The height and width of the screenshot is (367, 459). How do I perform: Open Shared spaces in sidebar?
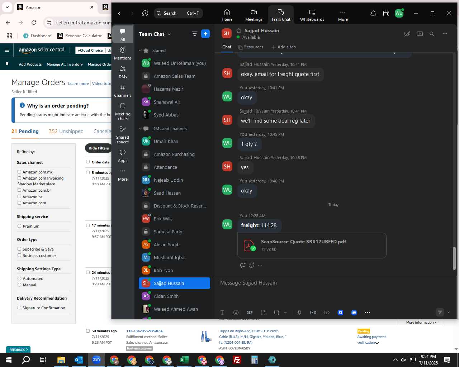[123, 134]
